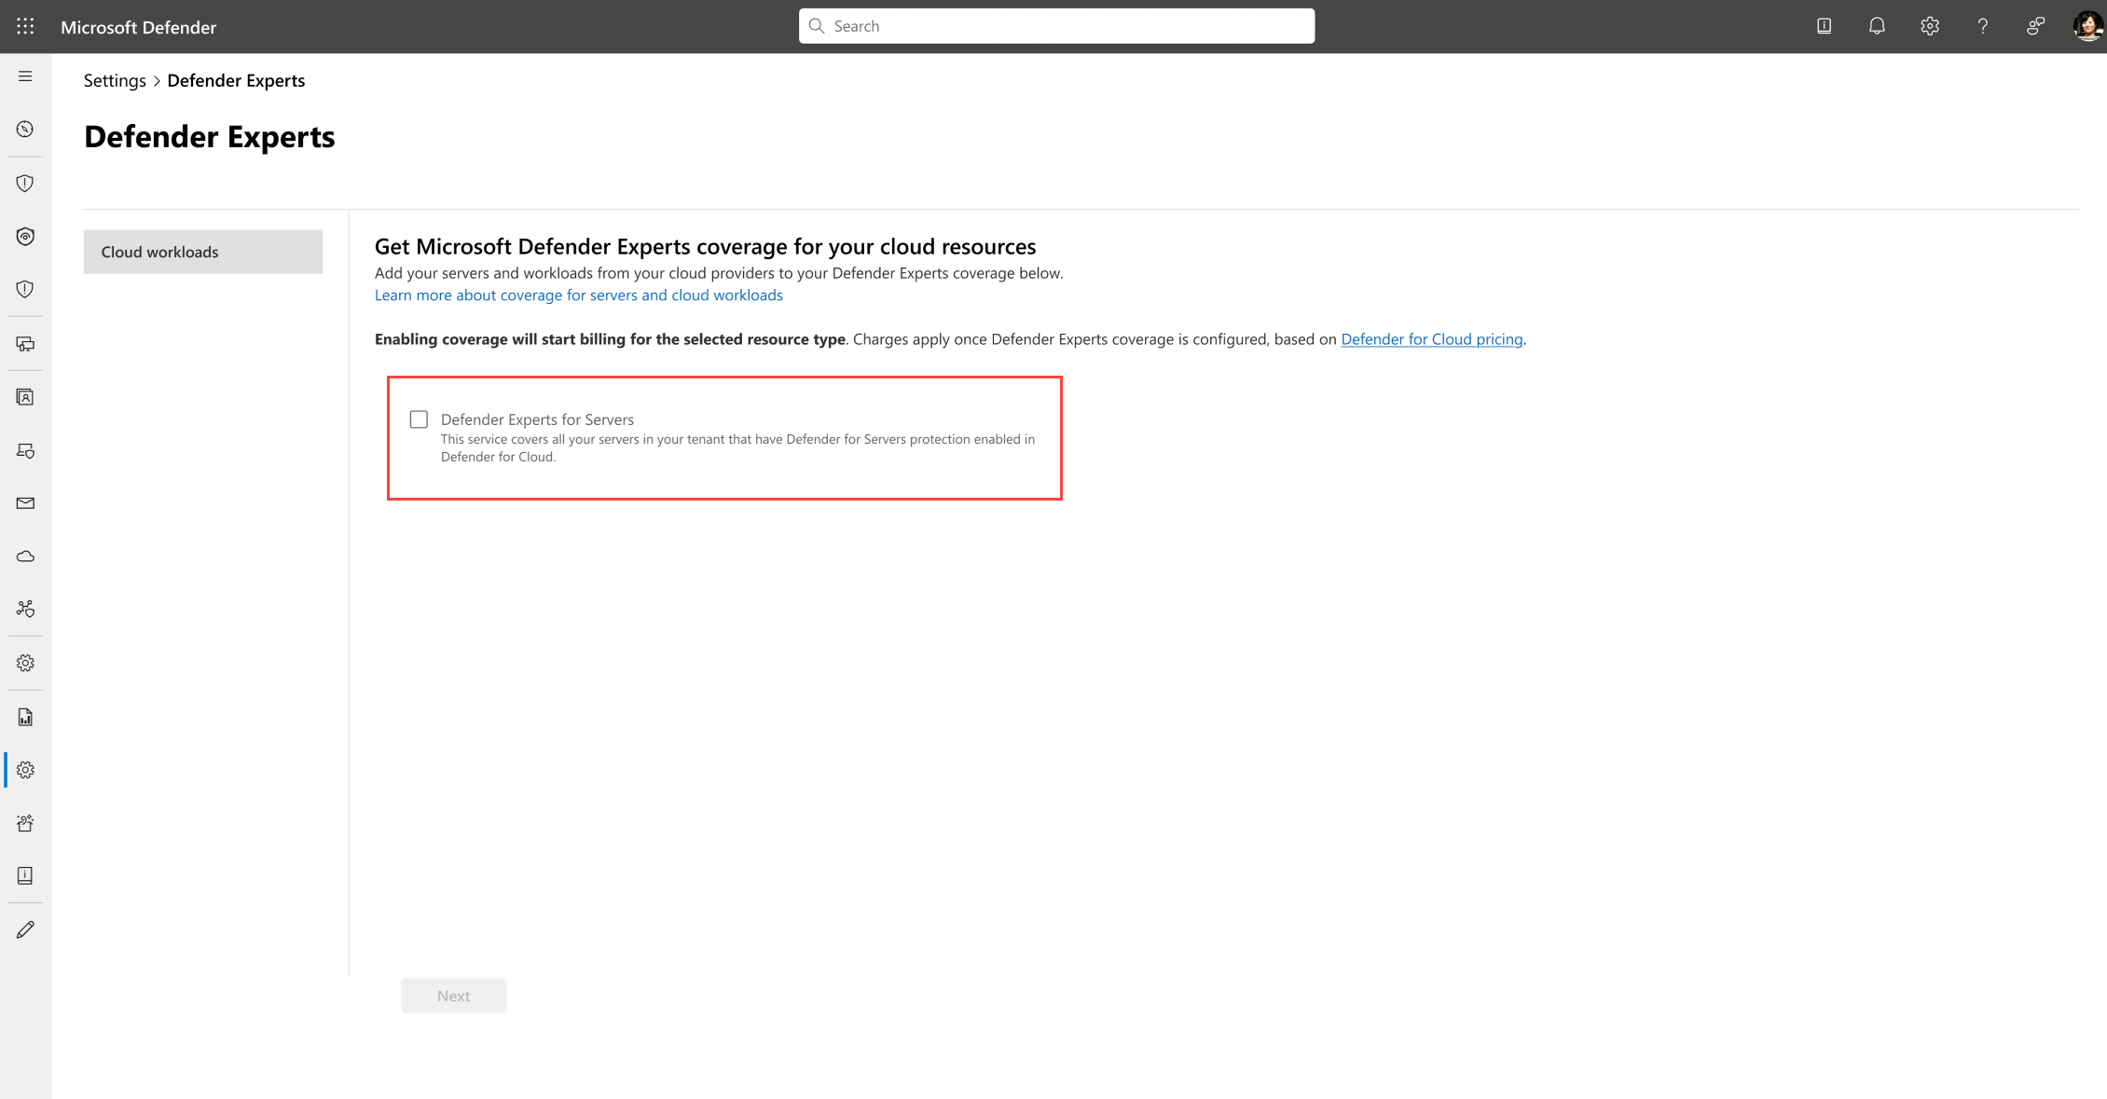Open the user account avatar
The width and height of the screenshot is (2107, 1099).
[2088, 26]
